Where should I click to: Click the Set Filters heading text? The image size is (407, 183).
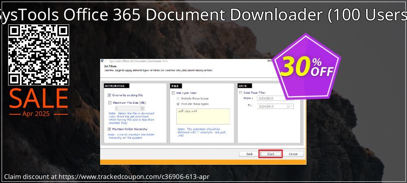point(110,66)
